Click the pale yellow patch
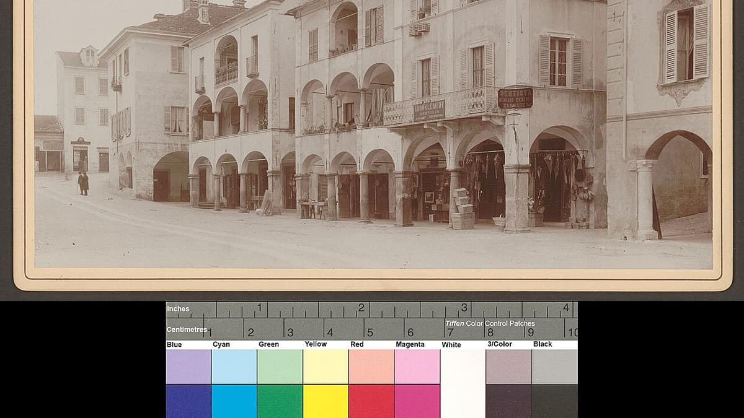This screenshot has width=744, height=418. point(325,367)
